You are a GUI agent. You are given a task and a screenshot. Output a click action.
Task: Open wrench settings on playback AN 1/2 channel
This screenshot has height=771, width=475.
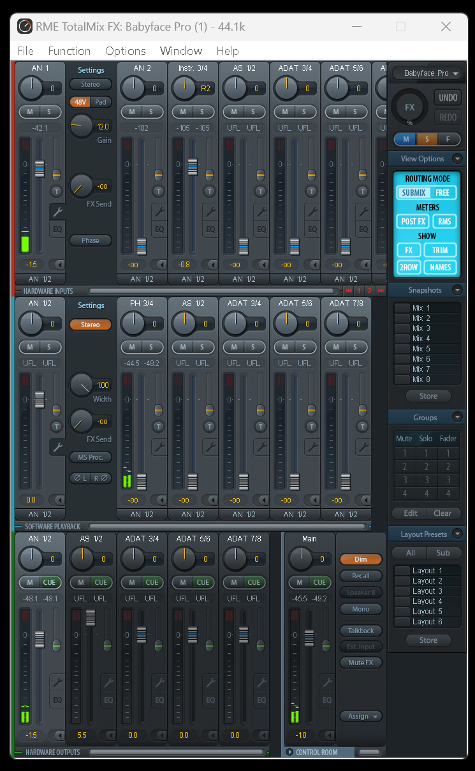click(x=57, y=447)
